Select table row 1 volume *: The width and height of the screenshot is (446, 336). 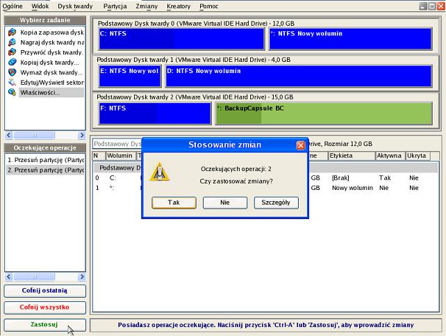265,188
